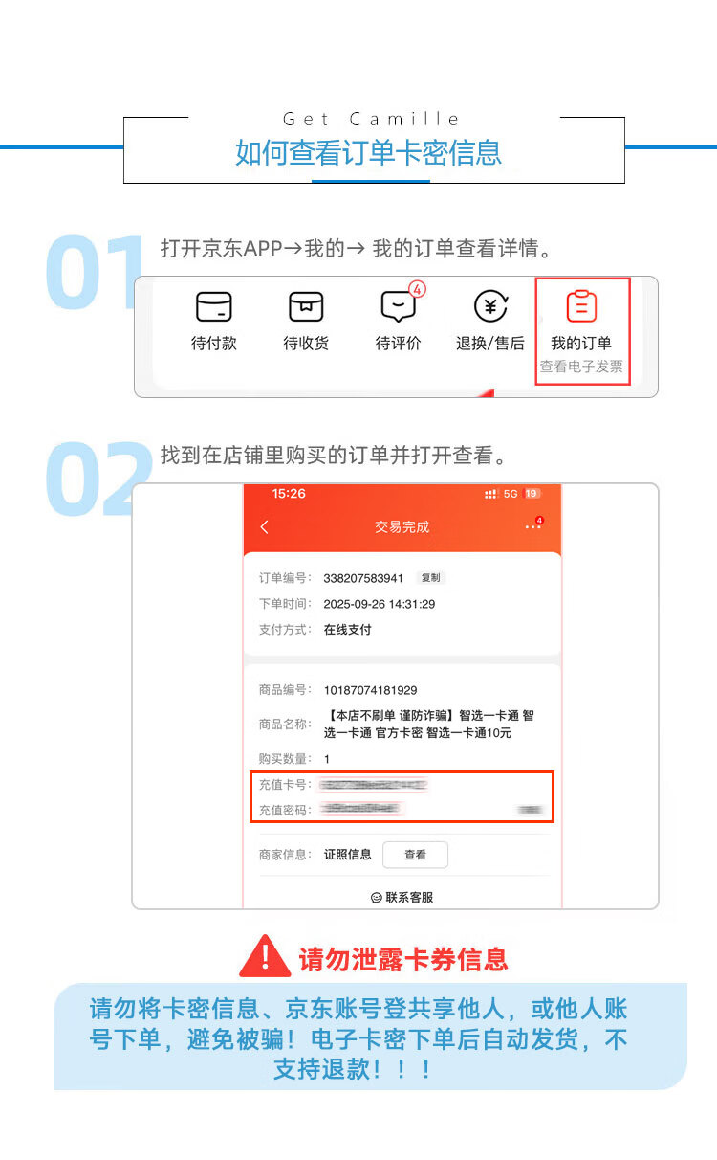Click the 请勿泄露卡券信息 warning text
The image size is (717, 1160).
[x=403, y=959]
